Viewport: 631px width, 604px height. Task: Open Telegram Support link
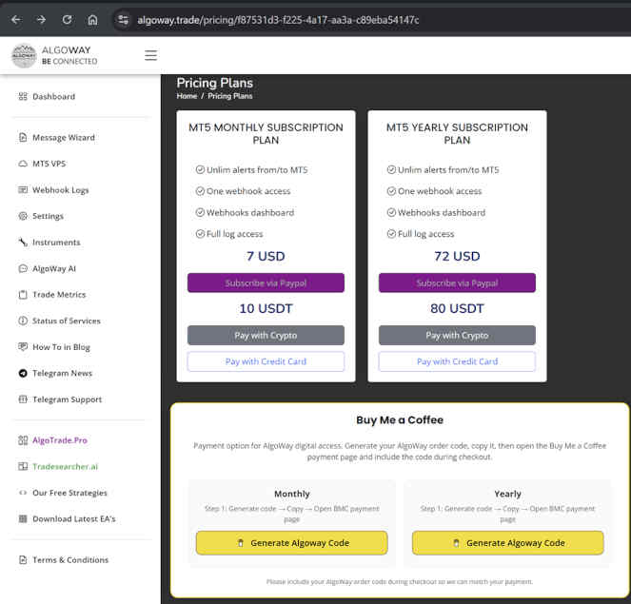tap(68, 399)
